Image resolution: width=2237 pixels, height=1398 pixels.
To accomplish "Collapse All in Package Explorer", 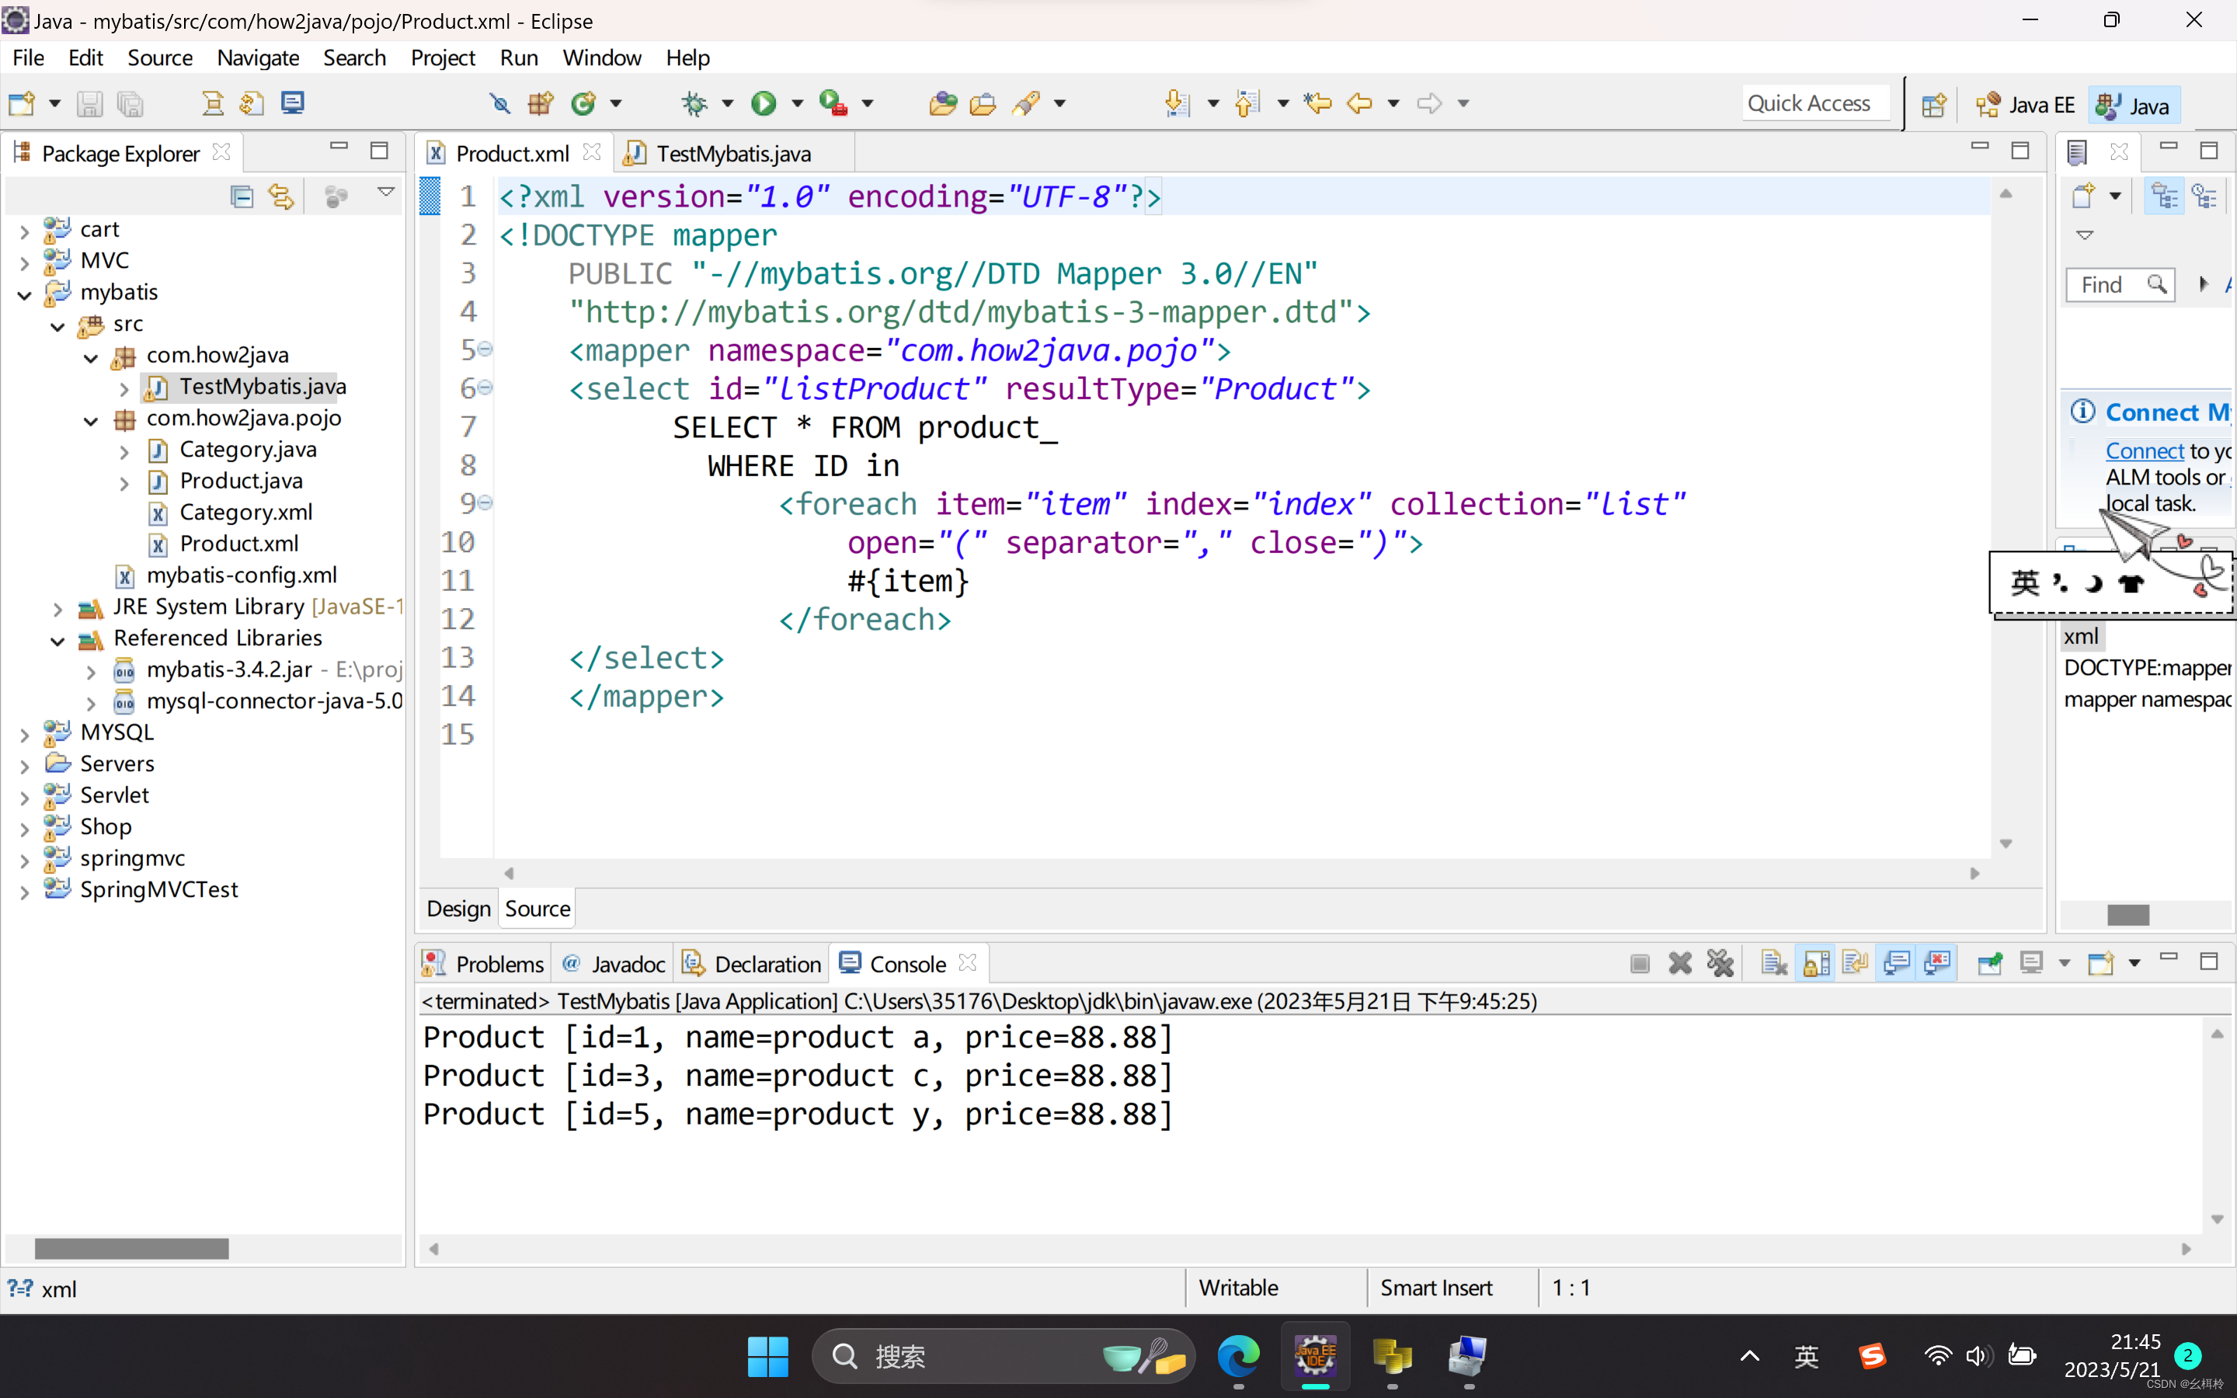I will pyautogui.click(x=242, y=196).
